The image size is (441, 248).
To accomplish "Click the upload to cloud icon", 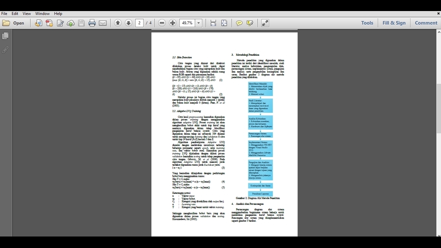I will 70,23.
